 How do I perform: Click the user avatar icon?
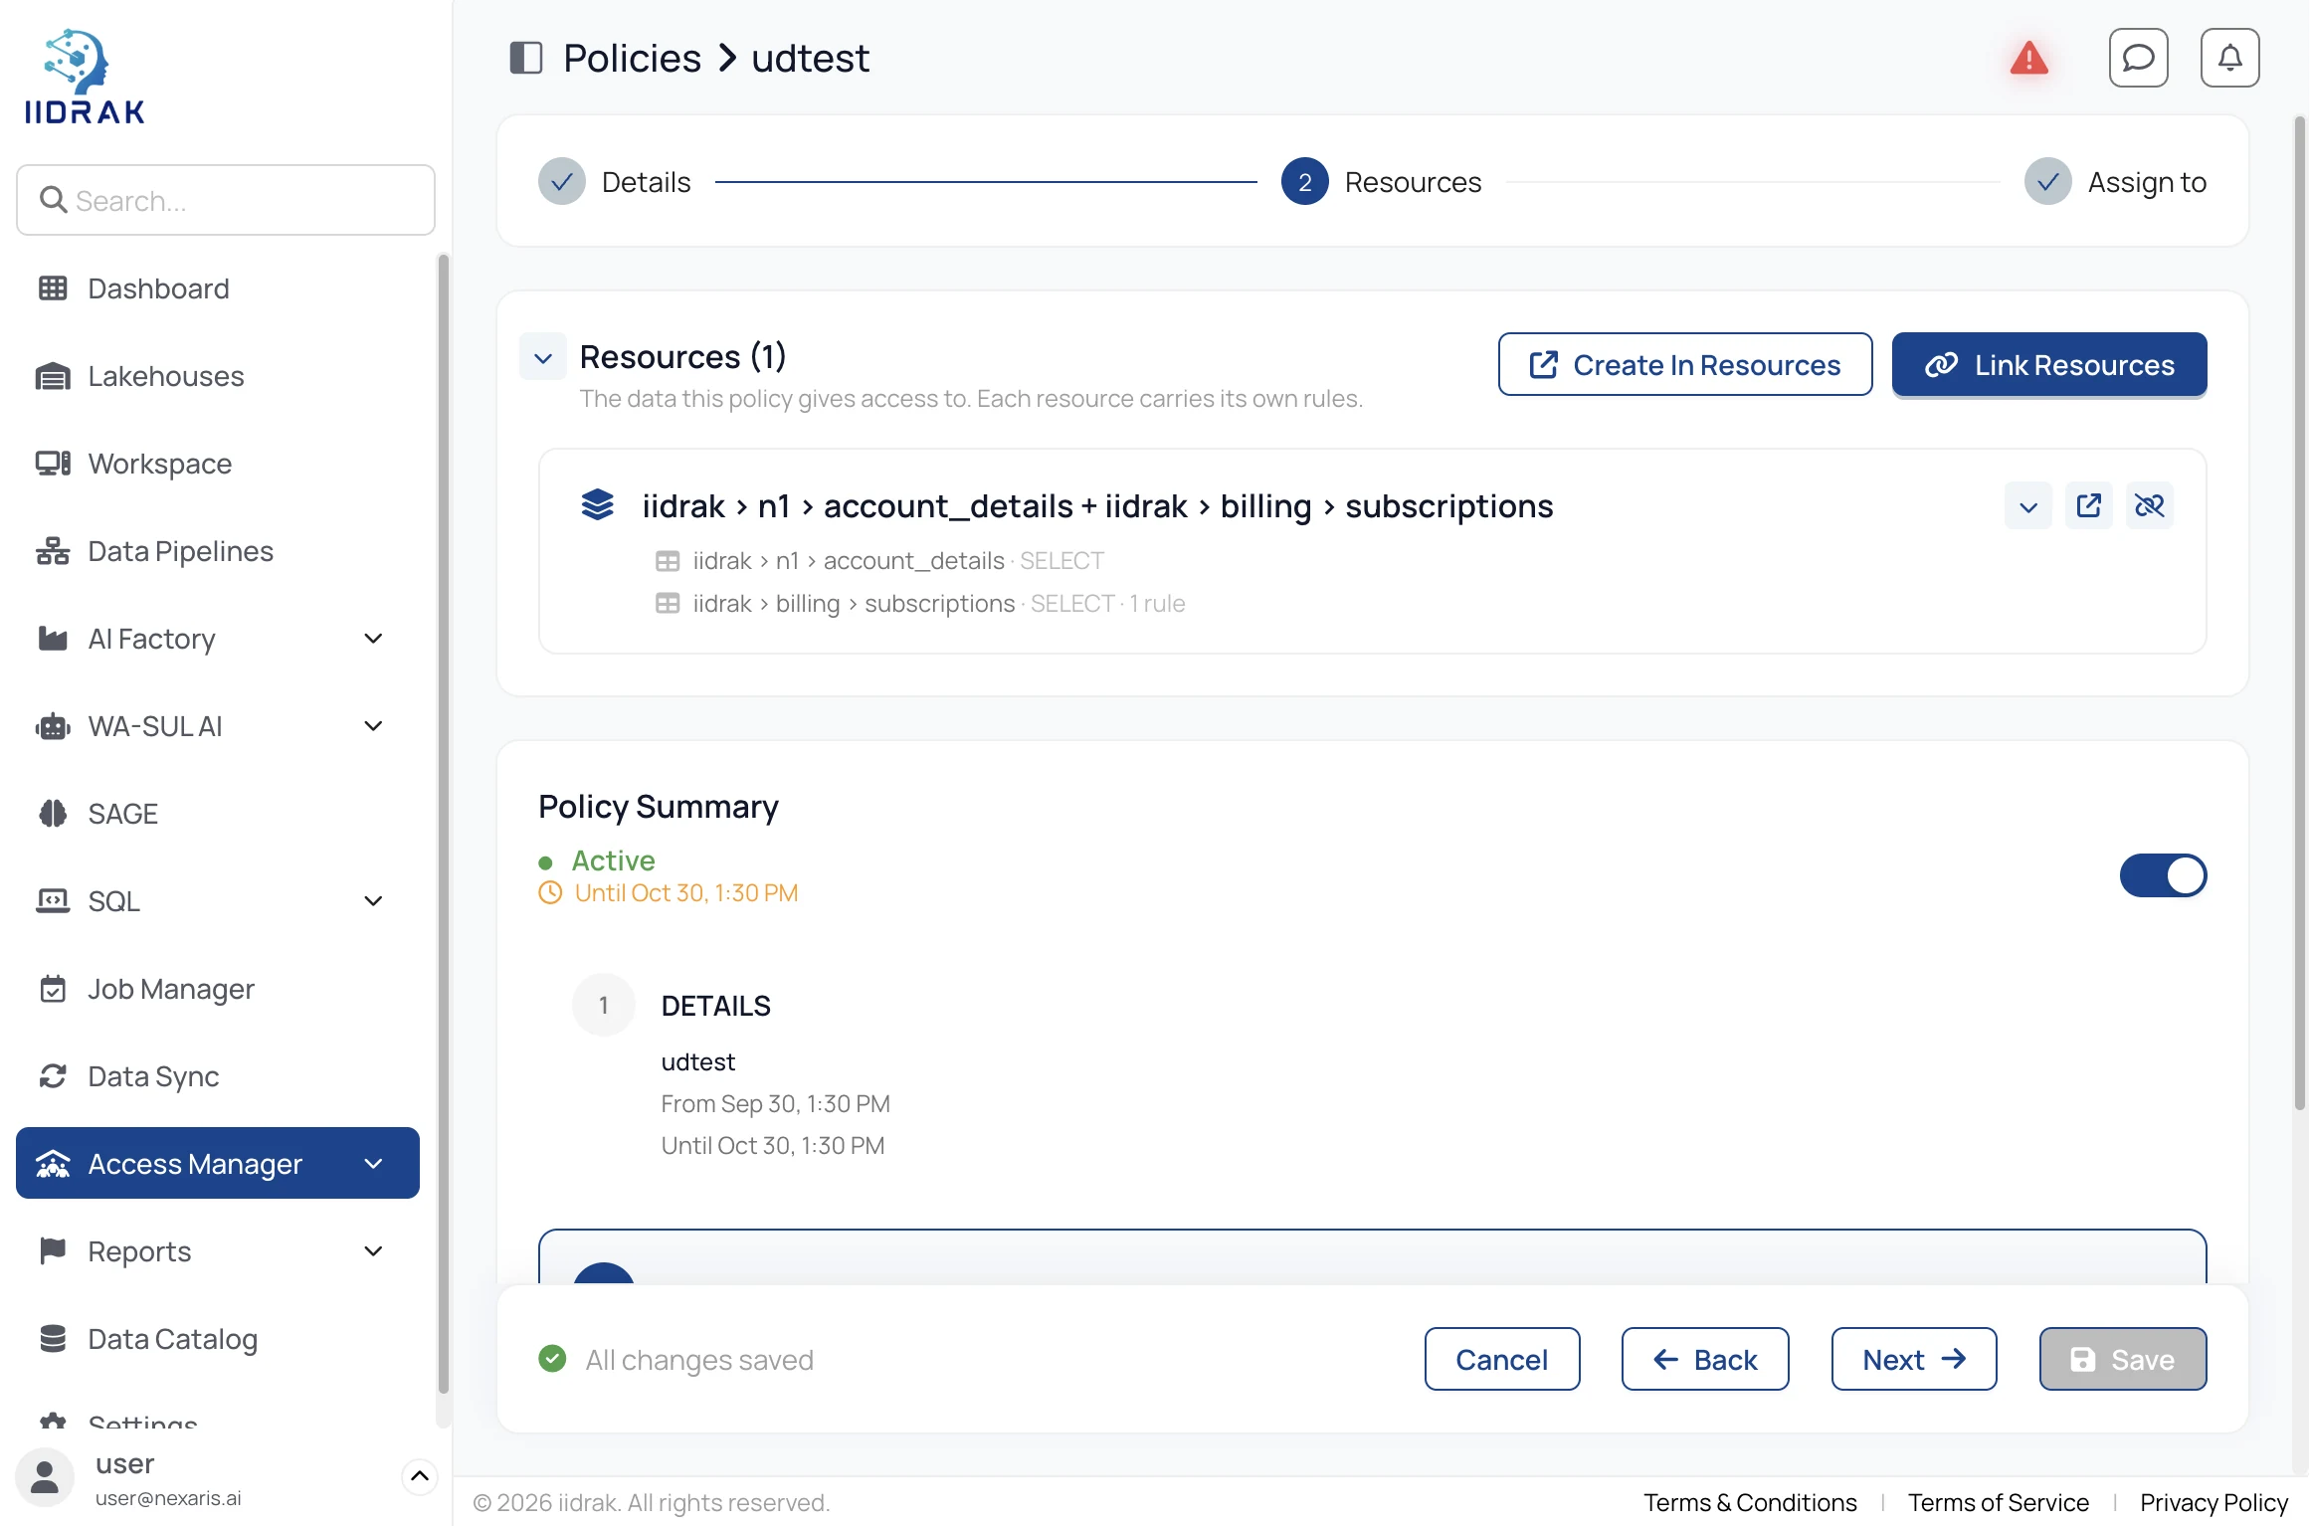click(x=44, y=1477)
